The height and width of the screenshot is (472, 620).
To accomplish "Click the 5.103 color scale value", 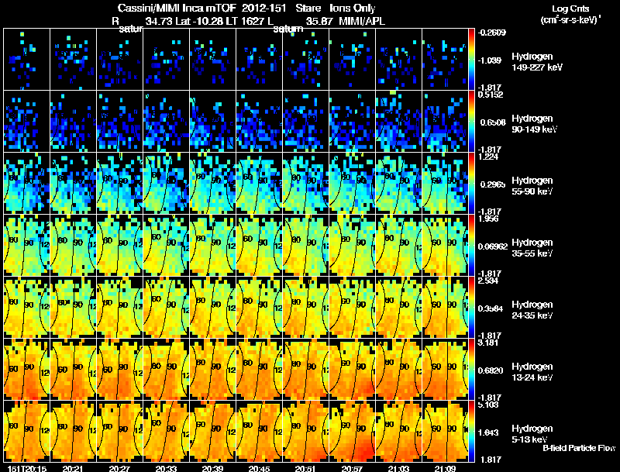I will pyautogui.click(x=488, y=405).
